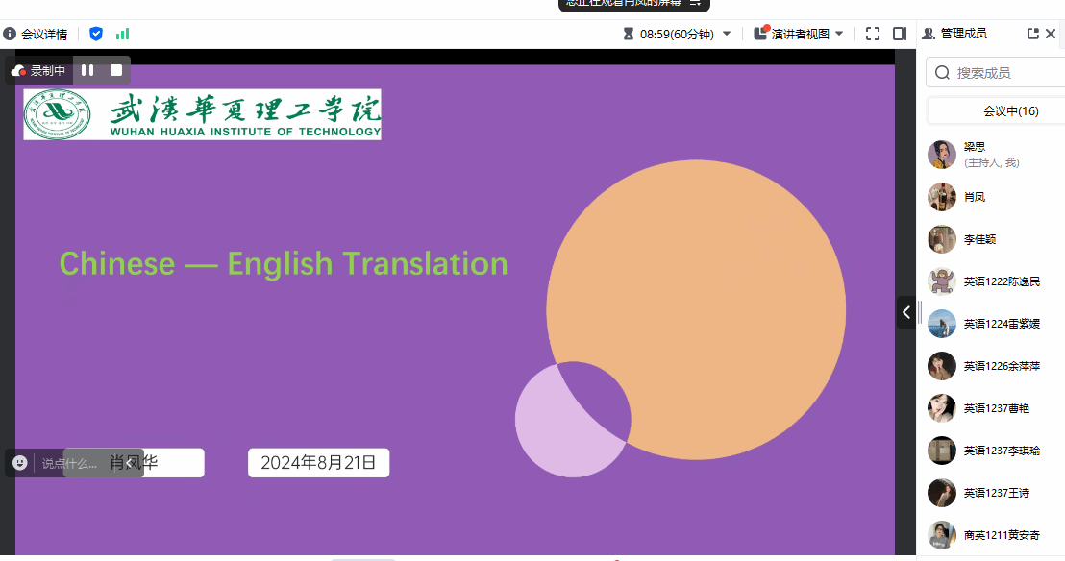This screenshot has width=1065, height=561.
Task: Collapse the chat input bar arrow
Action: [x=129, y=463]
